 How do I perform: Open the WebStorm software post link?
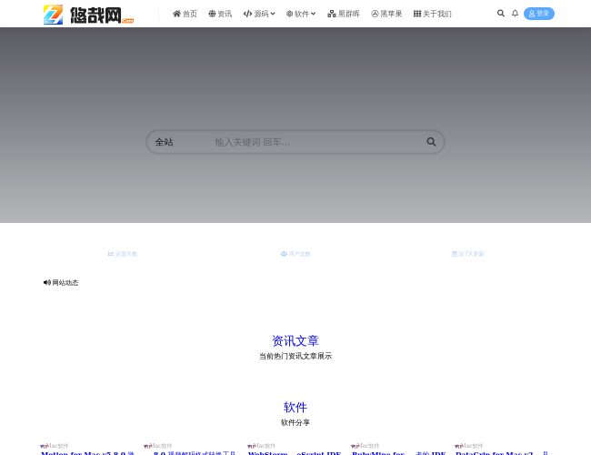point(295,453)
